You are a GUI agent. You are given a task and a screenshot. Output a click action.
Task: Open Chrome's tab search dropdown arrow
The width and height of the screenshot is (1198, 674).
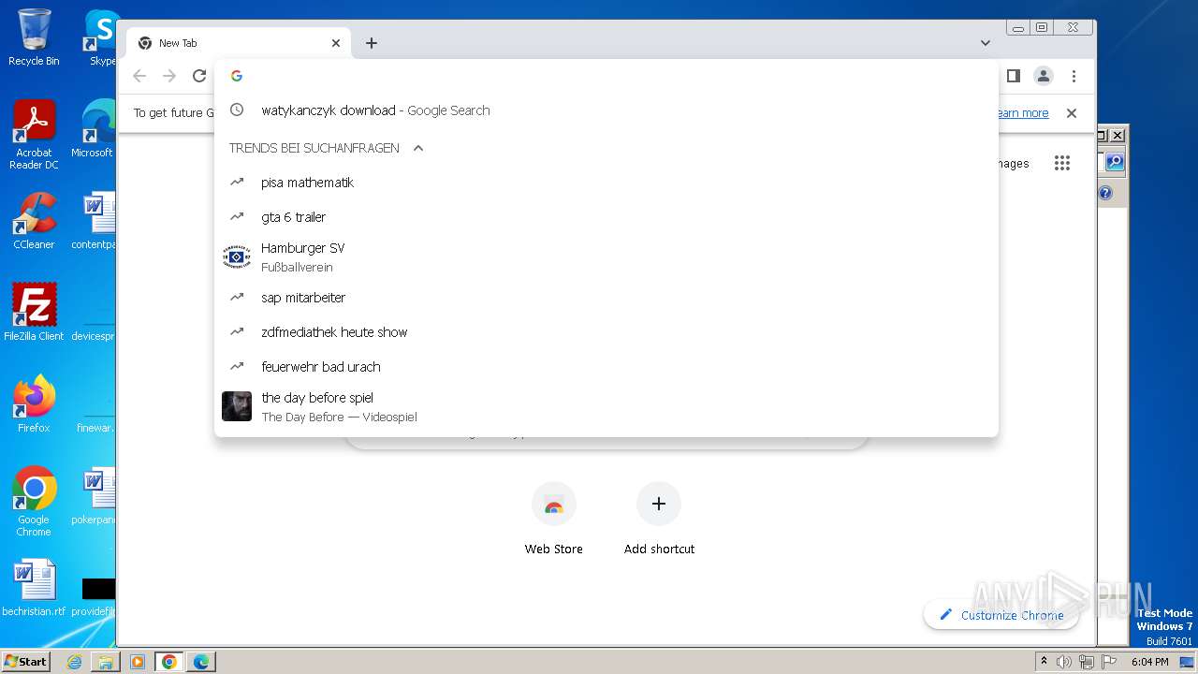tap(986, 43)
